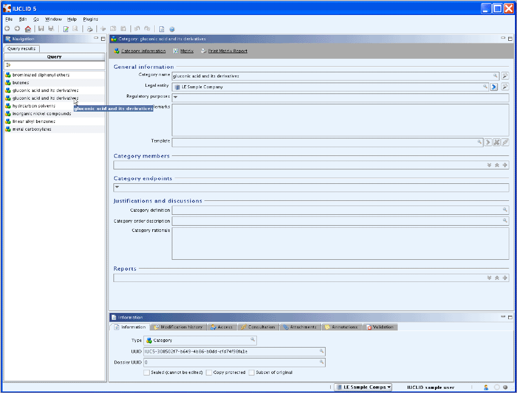
Task: Click into the Remarks text area
Action: (x=340, y=120)
